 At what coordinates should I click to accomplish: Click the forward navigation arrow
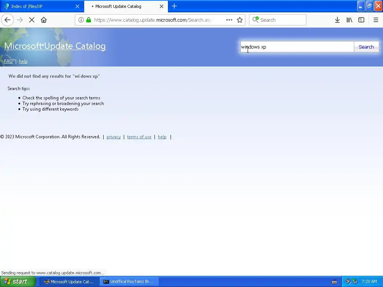pos(20,20)
